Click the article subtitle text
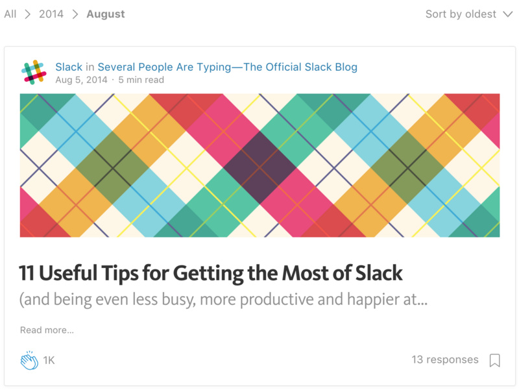Viewport: 519px width, 390px height. click(x=223, y=299)
